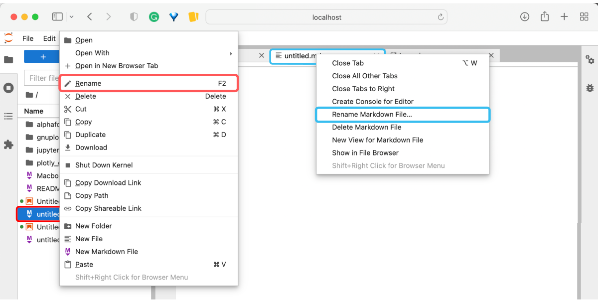Show the Table of Contents sidebar icon
598x302 pixels.
(8, 116)
